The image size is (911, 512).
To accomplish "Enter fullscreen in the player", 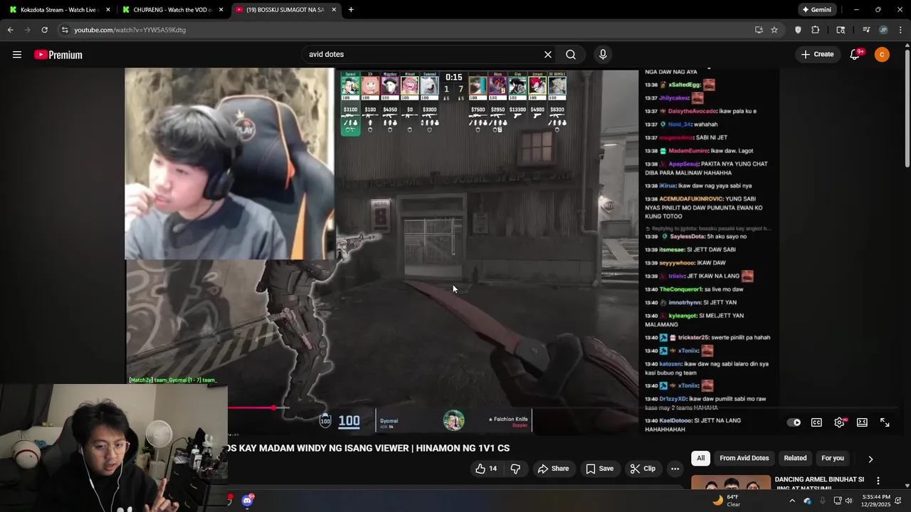I will (885, 422).
